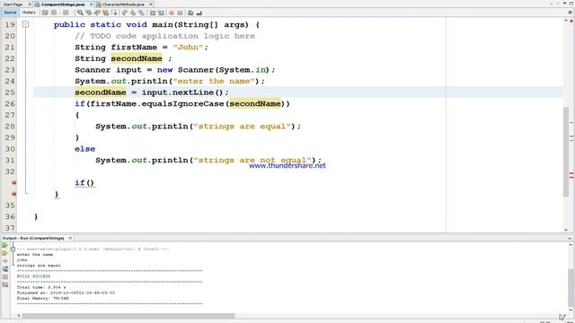Click "enter the name" string
The height and width of the screenshot is (323, 575).
click(214, 82)
